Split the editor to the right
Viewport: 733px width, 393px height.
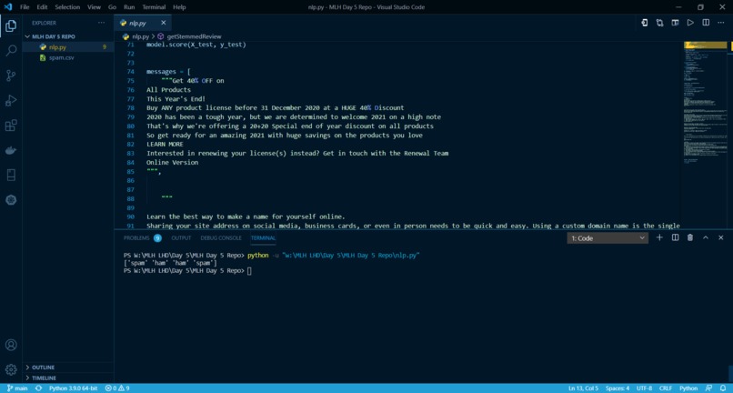pyautogui.click(x=706, y=23)
